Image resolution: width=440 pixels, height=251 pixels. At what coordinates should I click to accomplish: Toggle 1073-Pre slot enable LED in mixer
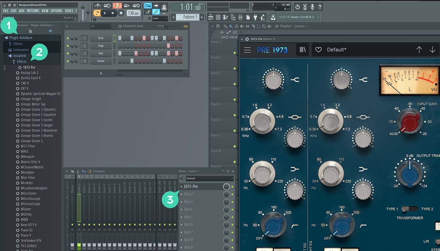pos(232,187)
